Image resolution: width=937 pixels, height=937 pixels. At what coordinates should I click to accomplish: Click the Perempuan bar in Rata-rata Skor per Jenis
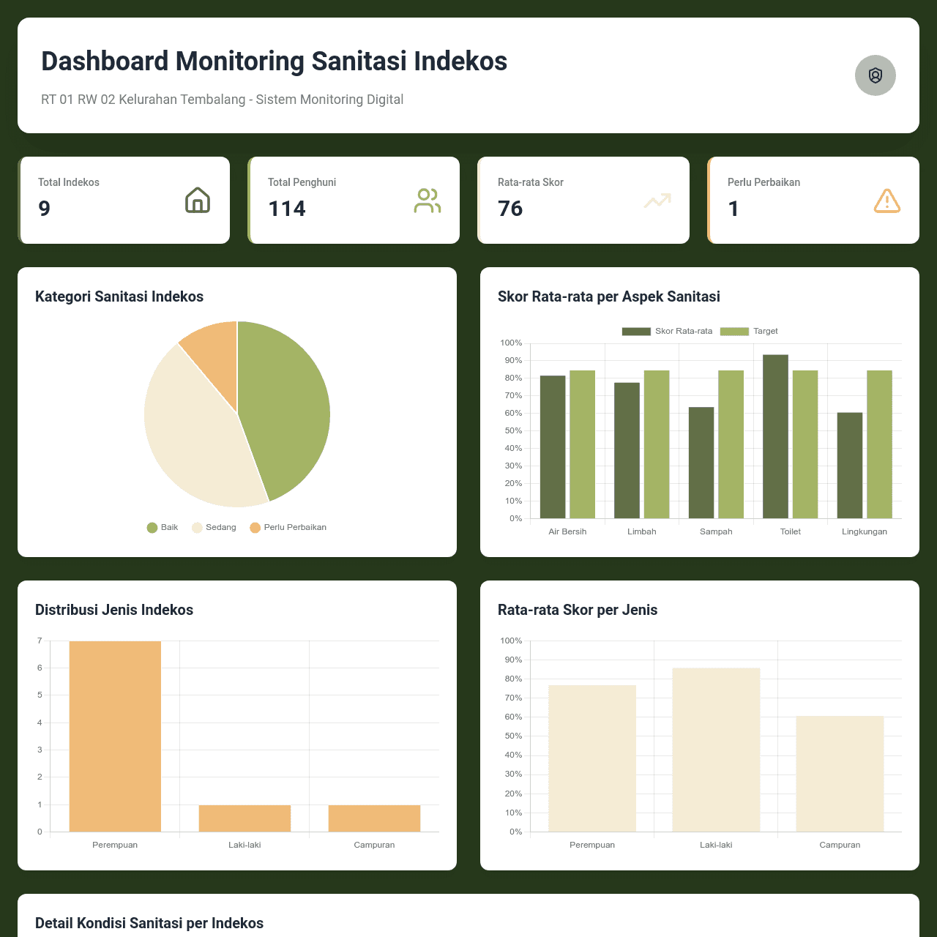click(592, 758)
